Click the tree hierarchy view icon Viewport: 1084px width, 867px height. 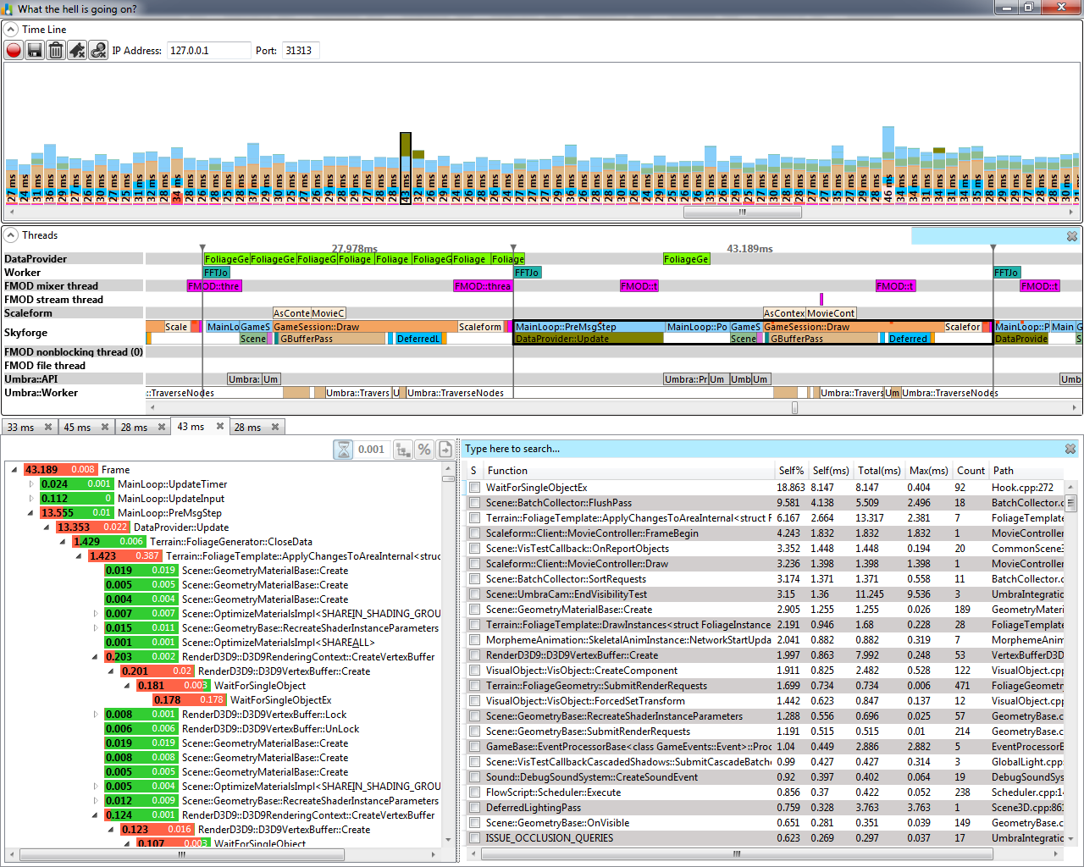click(x=403, y=450)
